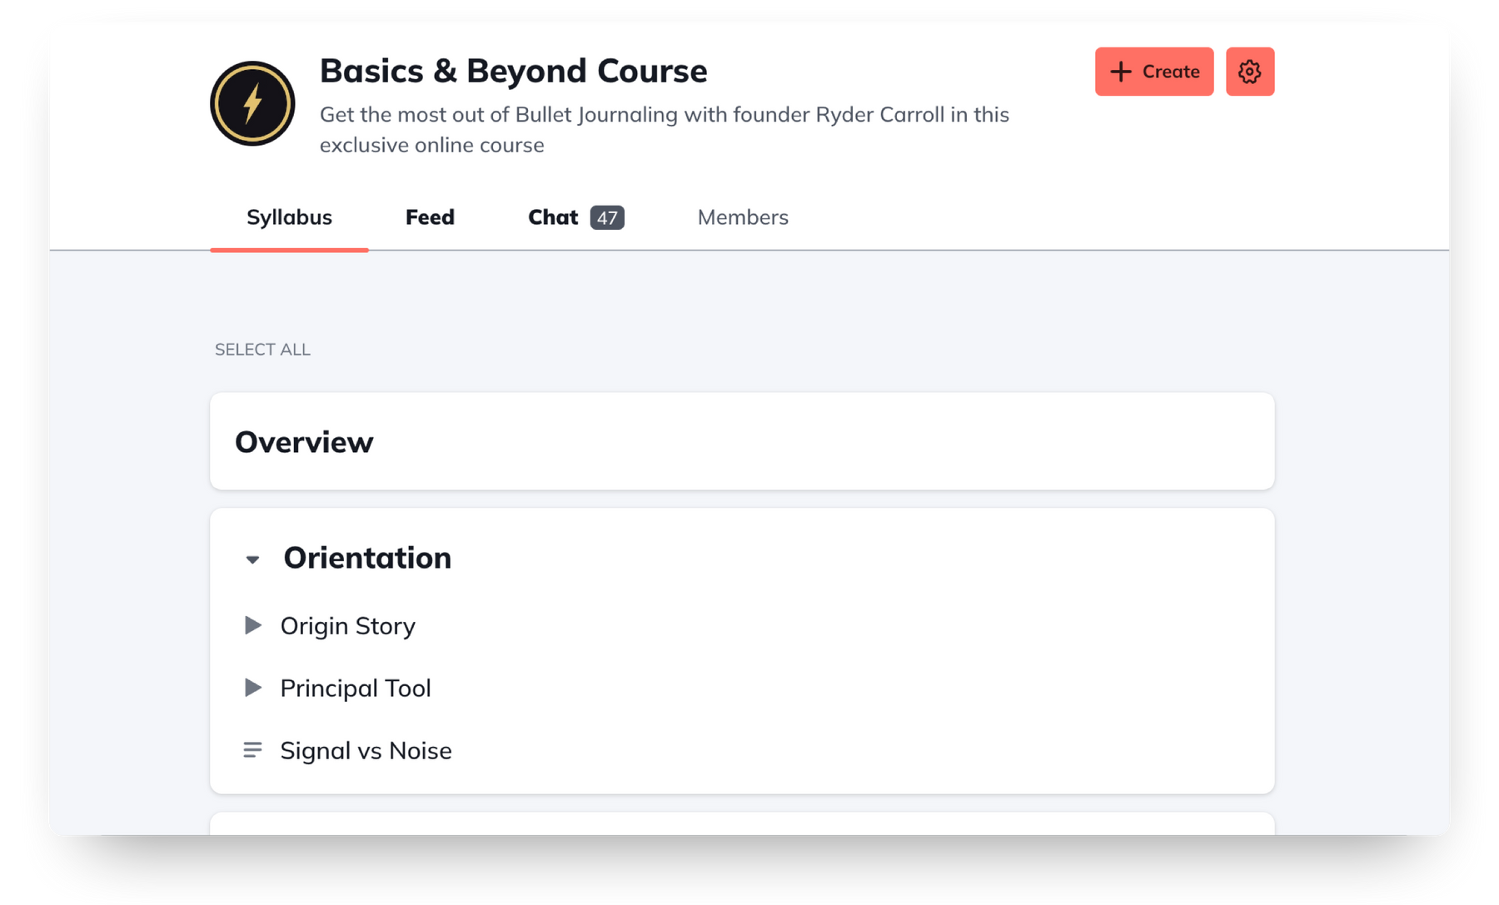Click the Chat unread badge showing 47
1499x905 pixels.
coord(607,217)
